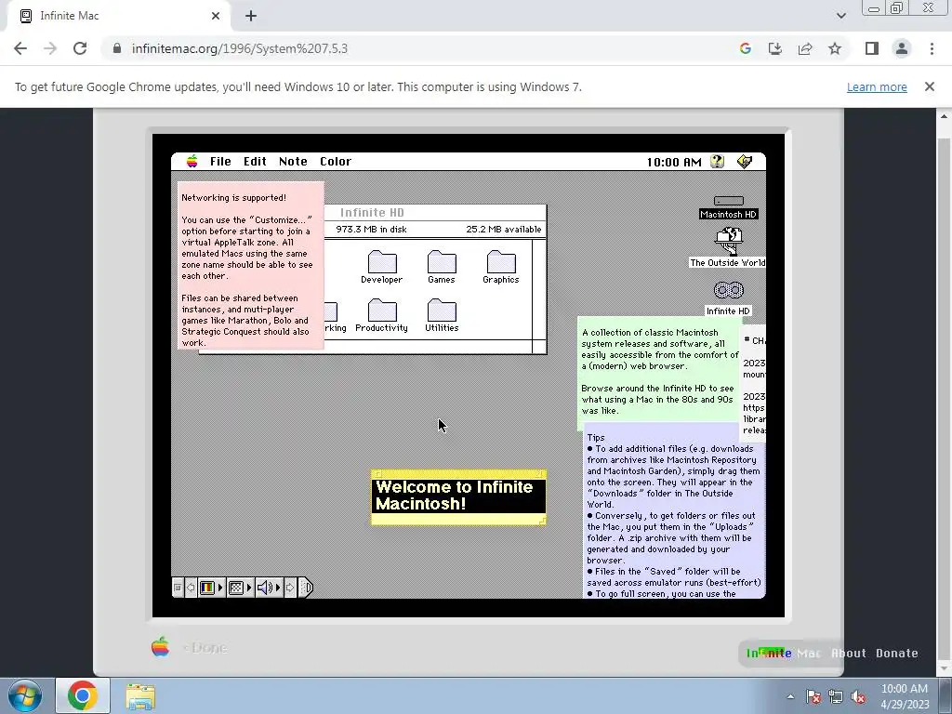Open the Edit menu
952x714 pixels.
click(255, 162)
